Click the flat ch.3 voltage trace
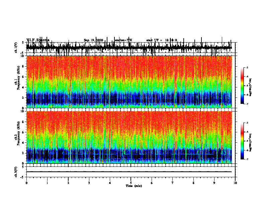 [x=129, y=172]
